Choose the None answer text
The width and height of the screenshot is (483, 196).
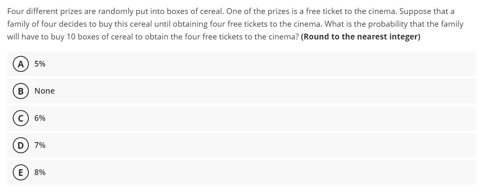point(44,91)
